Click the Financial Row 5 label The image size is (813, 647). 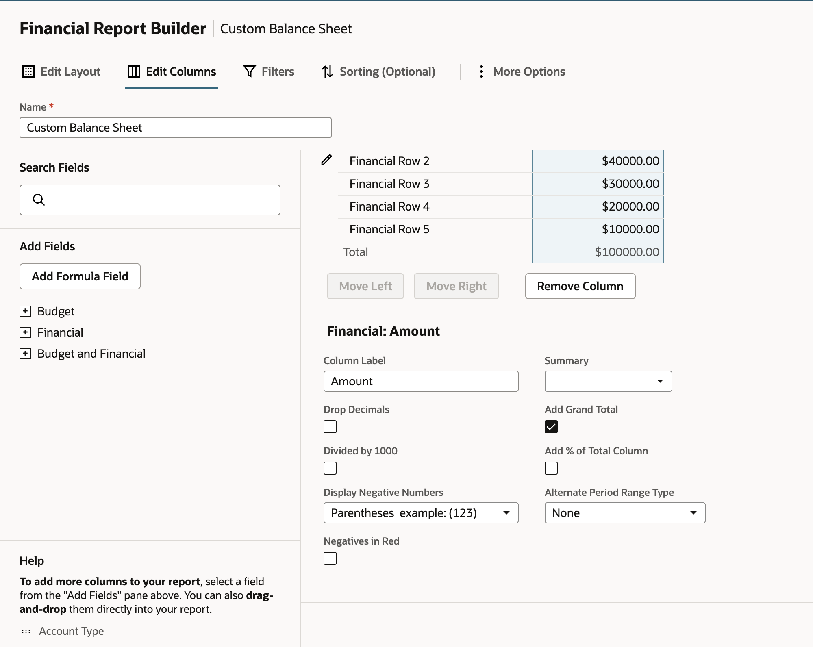[389, 229]
